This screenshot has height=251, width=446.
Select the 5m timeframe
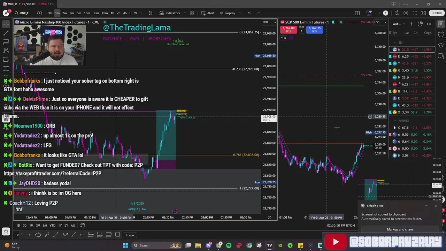point(79,13)
